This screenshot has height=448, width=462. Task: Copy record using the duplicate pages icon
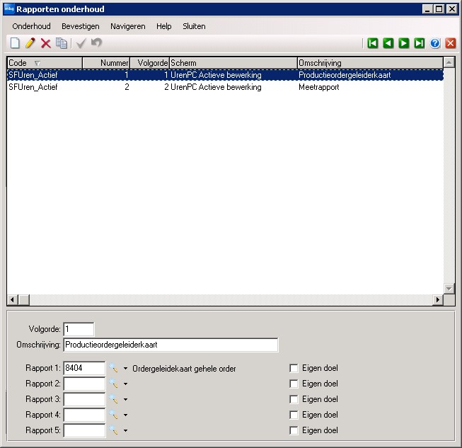point(62,43)
